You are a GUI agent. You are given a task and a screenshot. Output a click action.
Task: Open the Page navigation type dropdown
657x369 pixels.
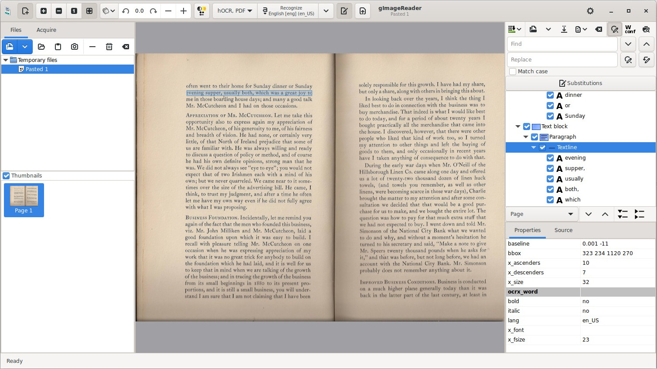click(542, 214)
